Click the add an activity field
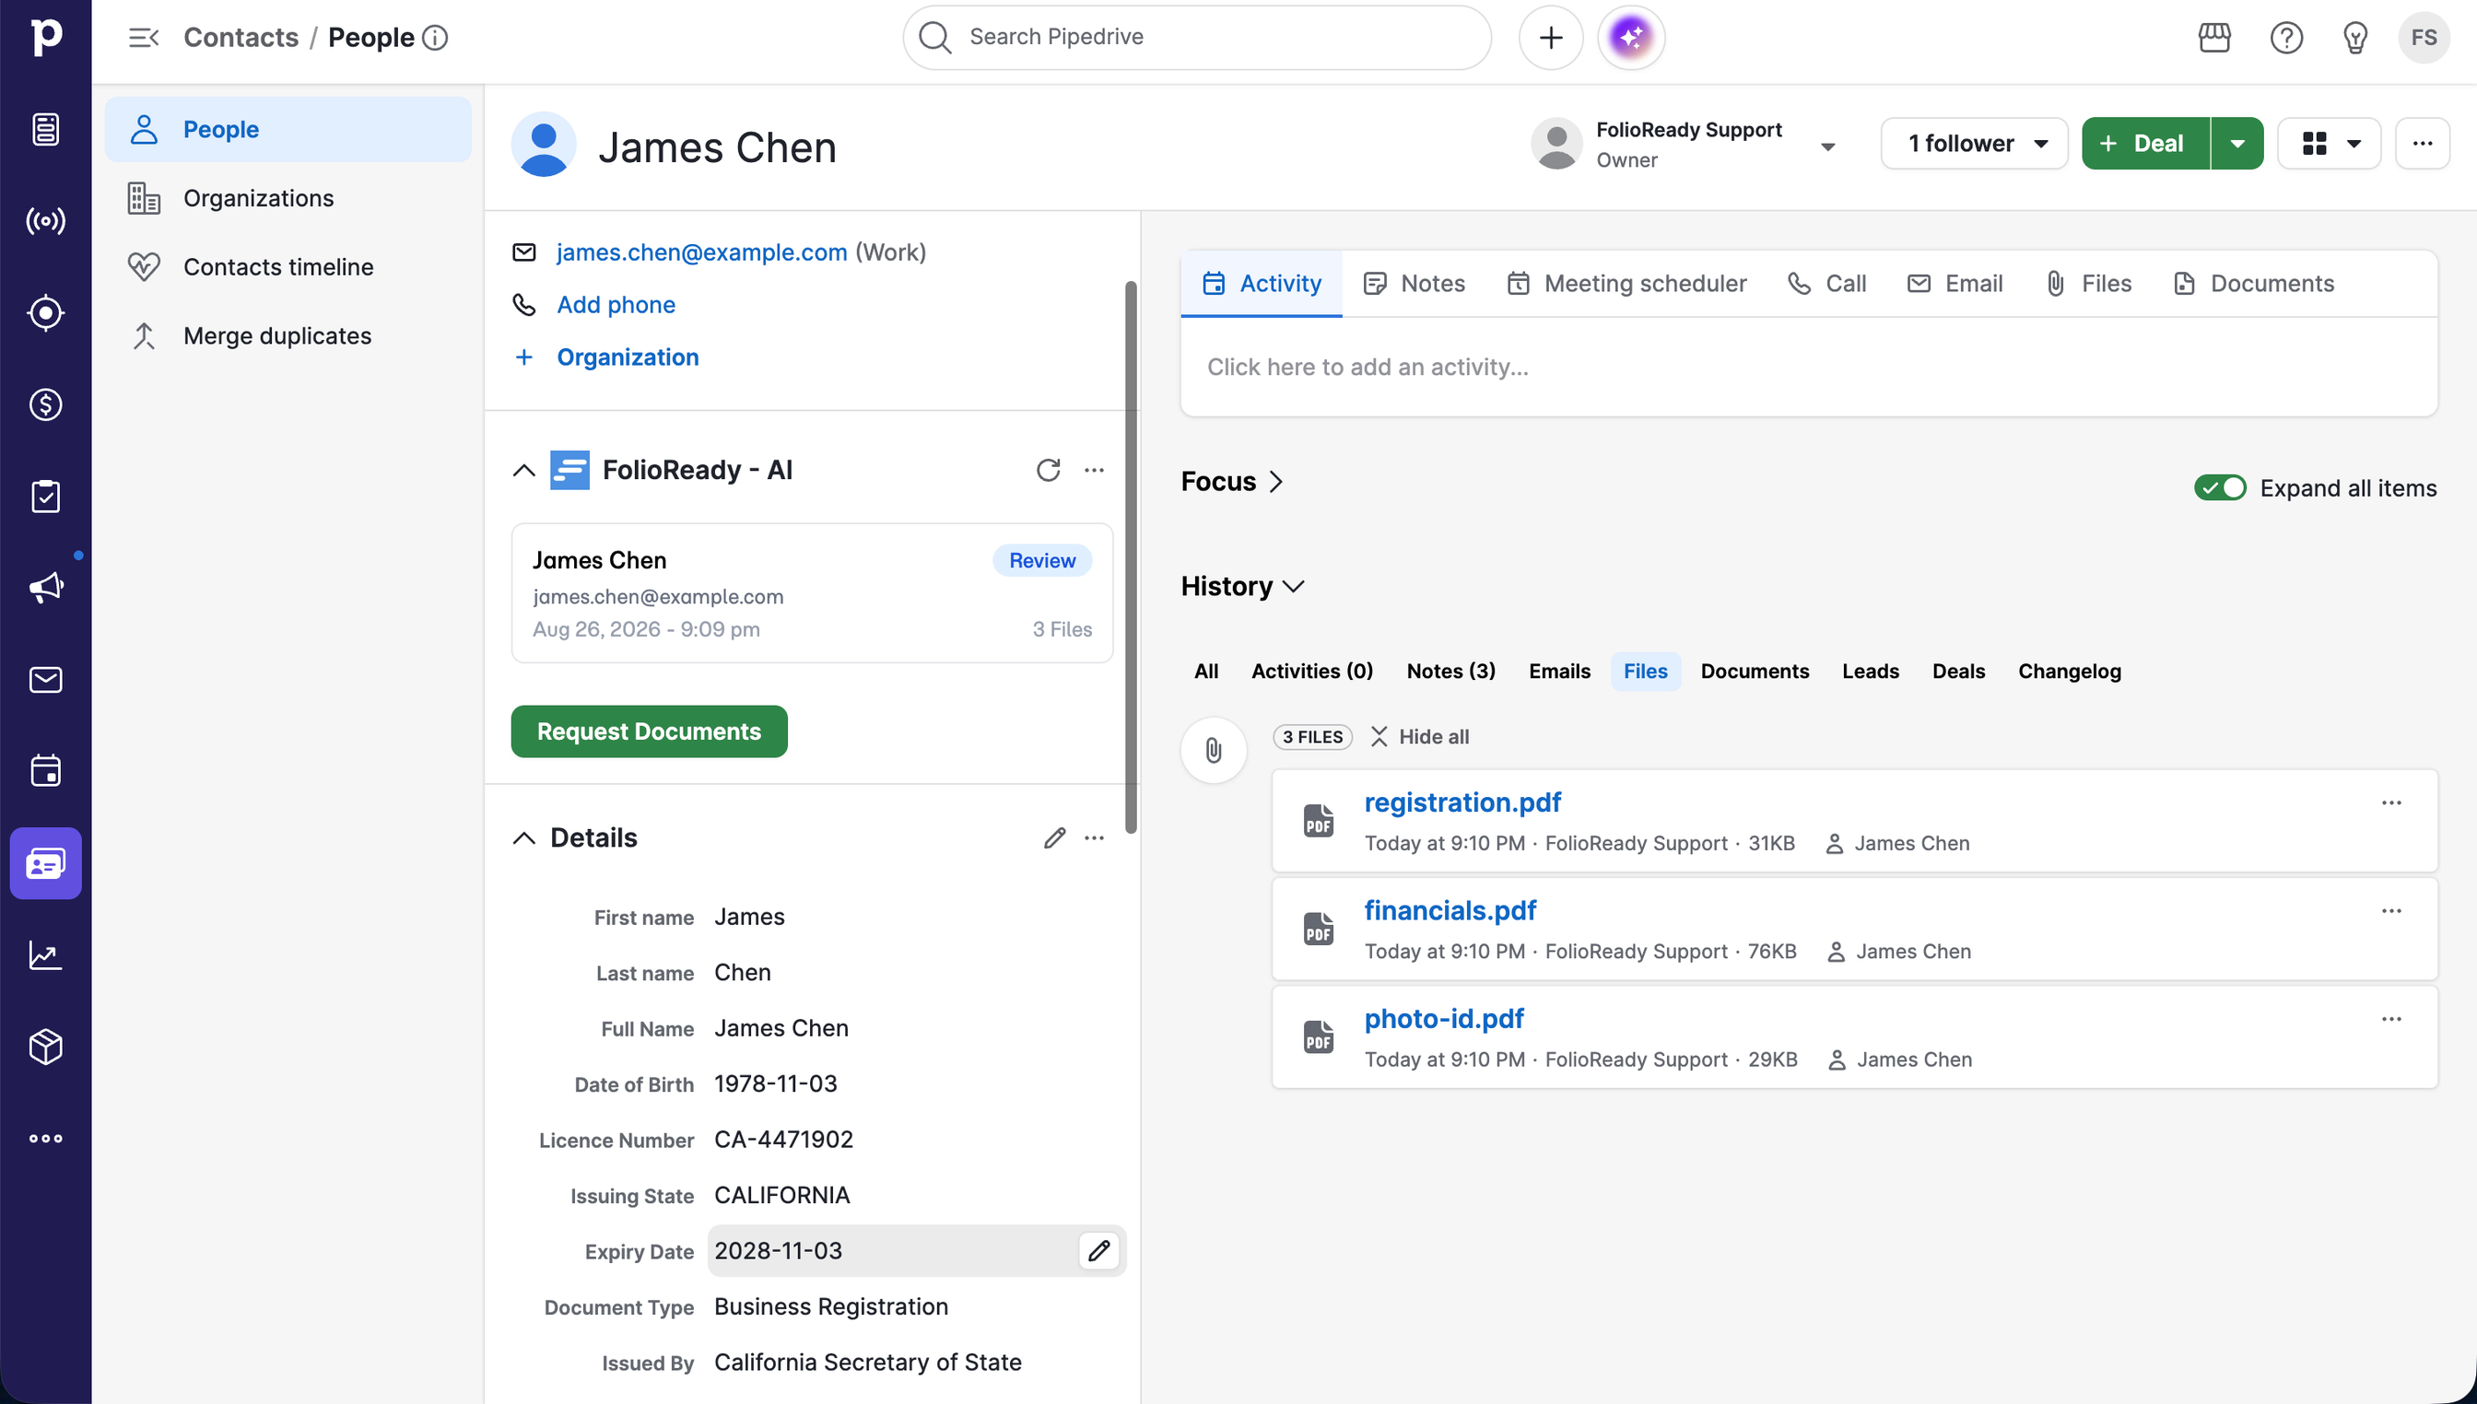This screenshot has height=1404, width=2477. coord(1809,368)
